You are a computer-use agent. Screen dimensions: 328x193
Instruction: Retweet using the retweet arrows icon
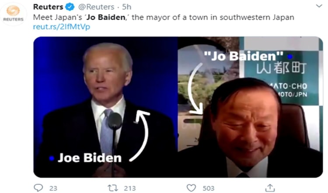click(x=113, y=188)
